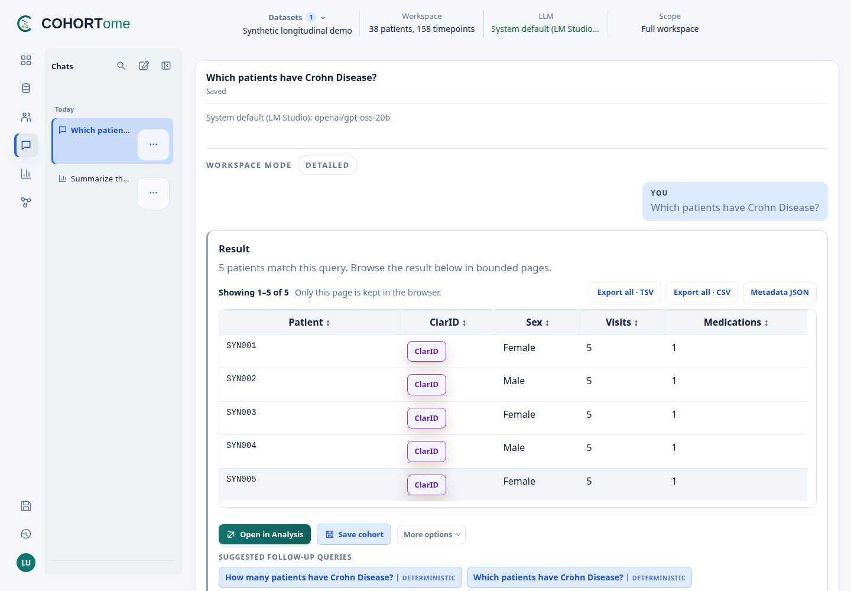
Task: Download Metadata JSON
Action: tap(779, 293)
